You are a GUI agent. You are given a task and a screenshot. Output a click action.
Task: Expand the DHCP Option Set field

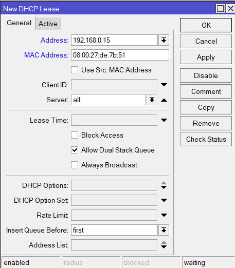click(x=164, y=200)
